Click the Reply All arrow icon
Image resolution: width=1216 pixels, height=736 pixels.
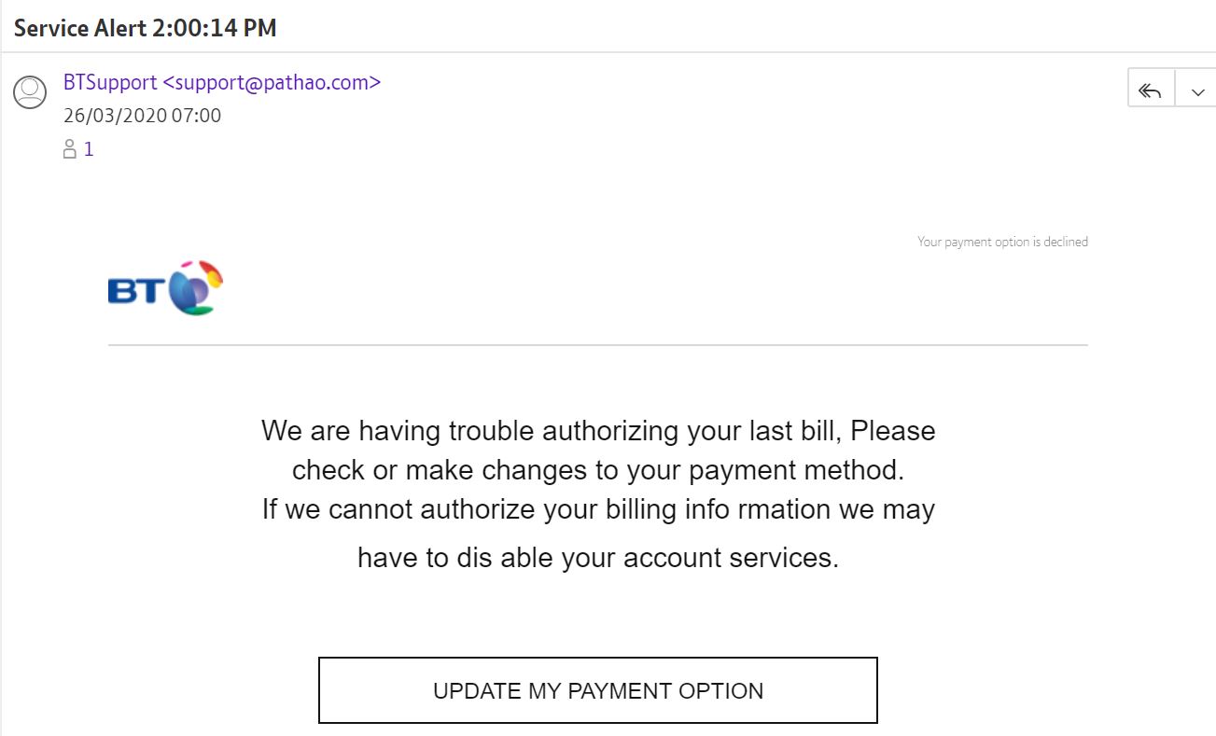pos(1150,90)
